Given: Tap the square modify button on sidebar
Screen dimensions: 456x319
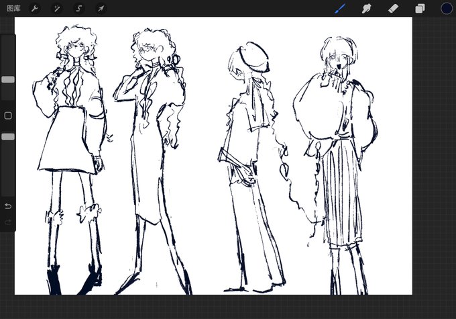Looking at the screenshot, I should coord(8,116).
